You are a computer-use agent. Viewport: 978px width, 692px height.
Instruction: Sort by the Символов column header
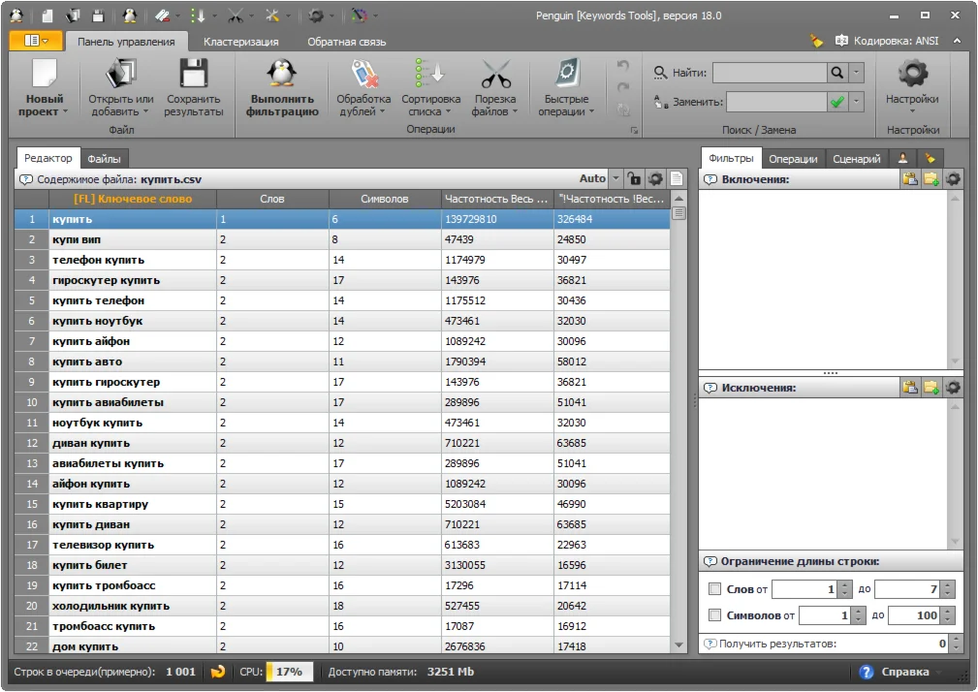[x=385, y=199]
